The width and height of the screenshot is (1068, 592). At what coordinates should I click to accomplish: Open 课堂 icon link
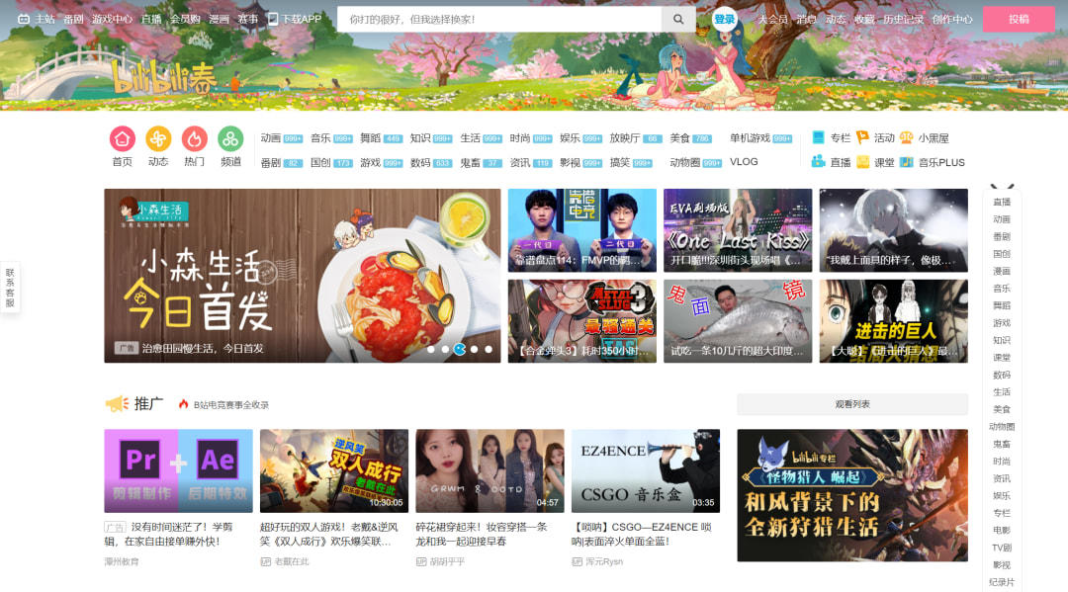863,162
